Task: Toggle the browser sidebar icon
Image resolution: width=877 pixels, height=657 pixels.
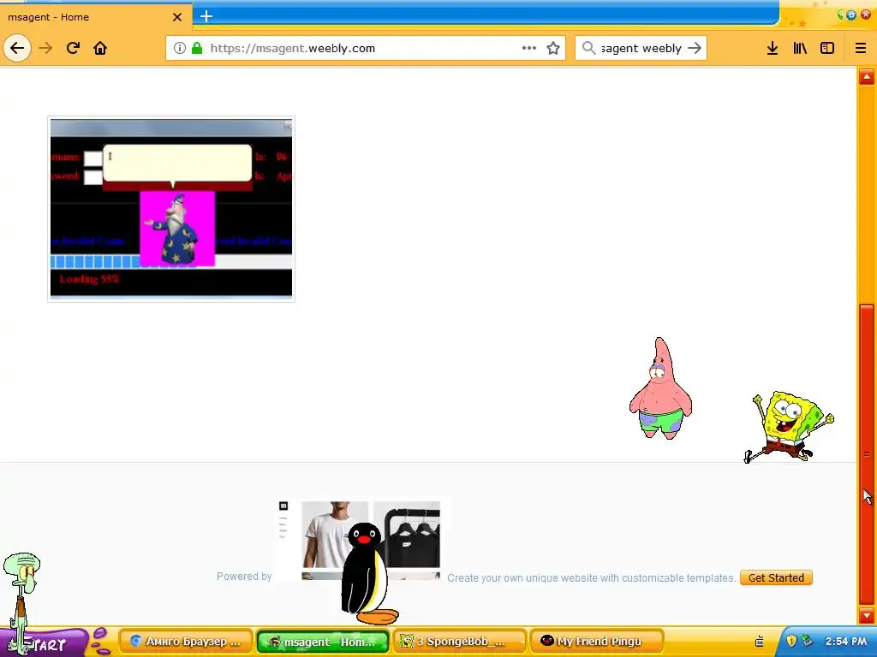Action: click(x=827, y=48)
